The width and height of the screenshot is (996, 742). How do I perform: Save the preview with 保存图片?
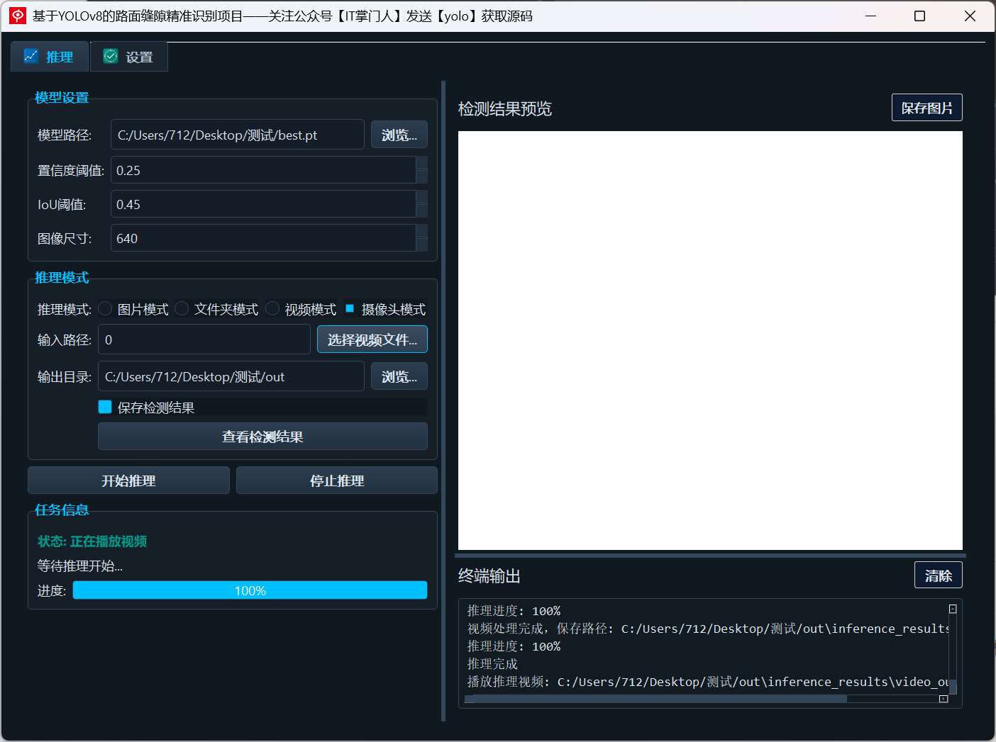pyautogui.click(x=927, y=108)
